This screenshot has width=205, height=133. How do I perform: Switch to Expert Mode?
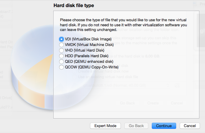pos(105,126)
